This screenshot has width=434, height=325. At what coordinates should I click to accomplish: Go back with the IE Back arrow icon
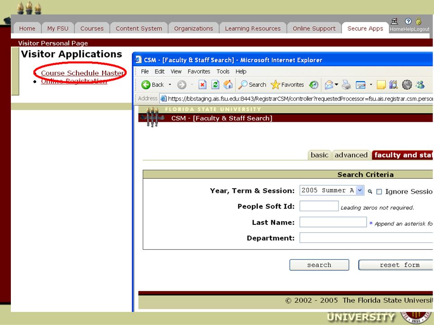click(x=146, y=84)
